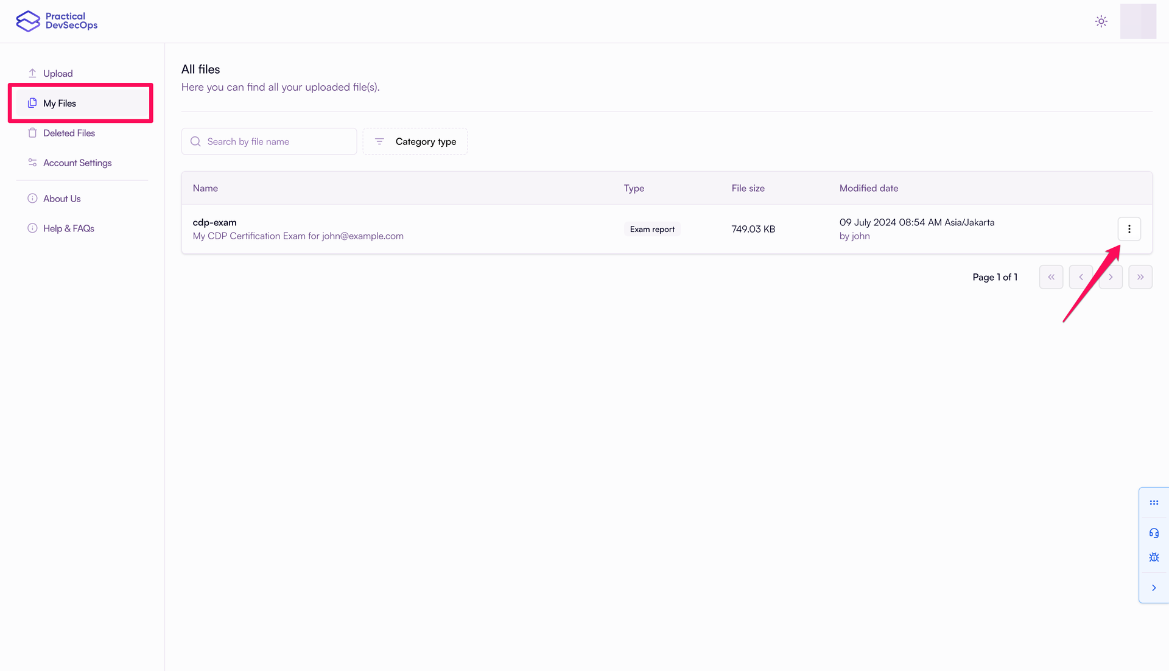The height and width of the screenshot is (671, 1169).
Task: Click the File size column header
Action: click(x=748, y=189)
